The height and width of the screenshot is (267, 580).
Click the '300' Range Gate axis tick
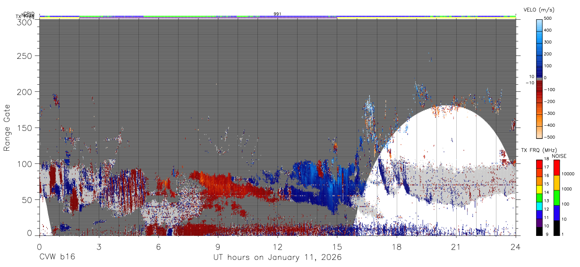tap(24, 22)
